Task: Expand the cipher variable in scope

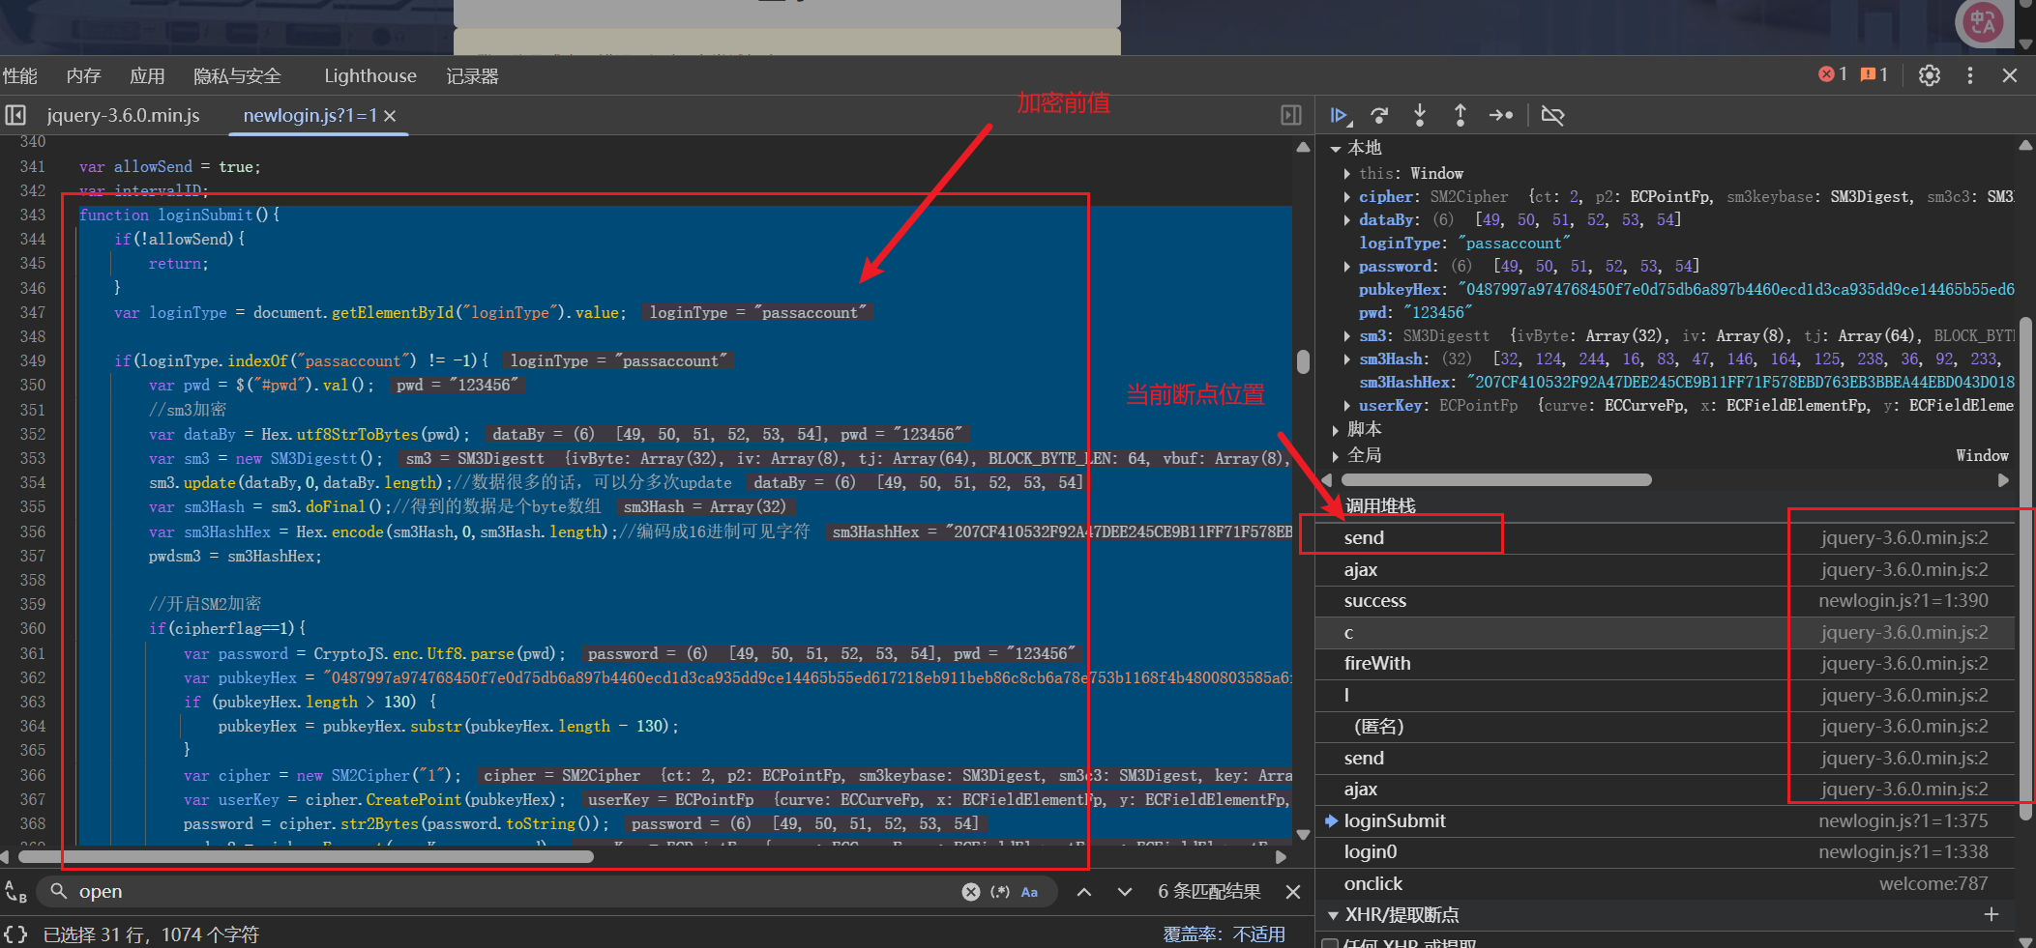Action: 1346,197
